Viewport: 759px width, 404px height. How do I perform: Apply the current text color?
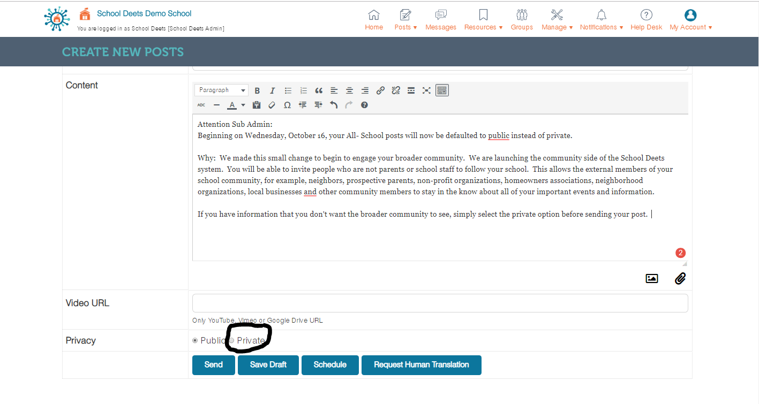pos(232,105)
